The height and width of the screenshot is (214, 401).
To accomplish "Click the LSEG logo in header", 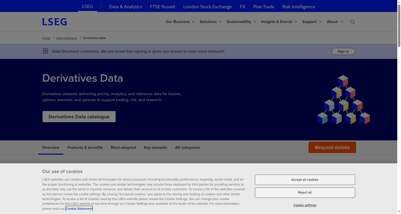I will pos(54,22).
